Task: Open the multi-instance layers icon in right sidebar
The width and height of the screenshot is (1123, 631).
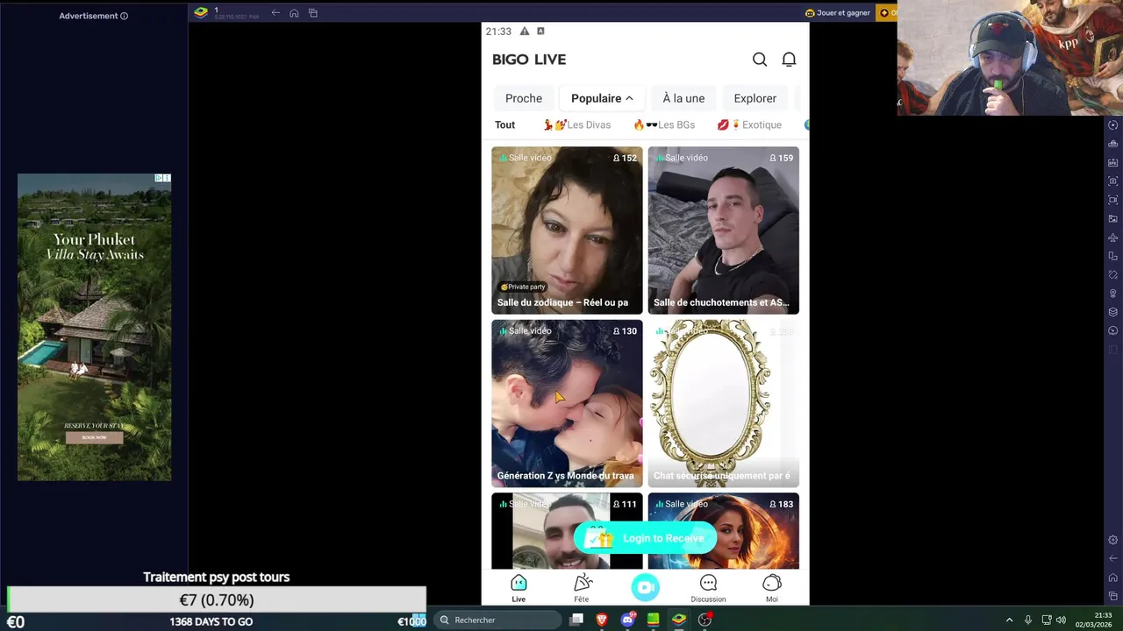Action: coord(1113,312)
